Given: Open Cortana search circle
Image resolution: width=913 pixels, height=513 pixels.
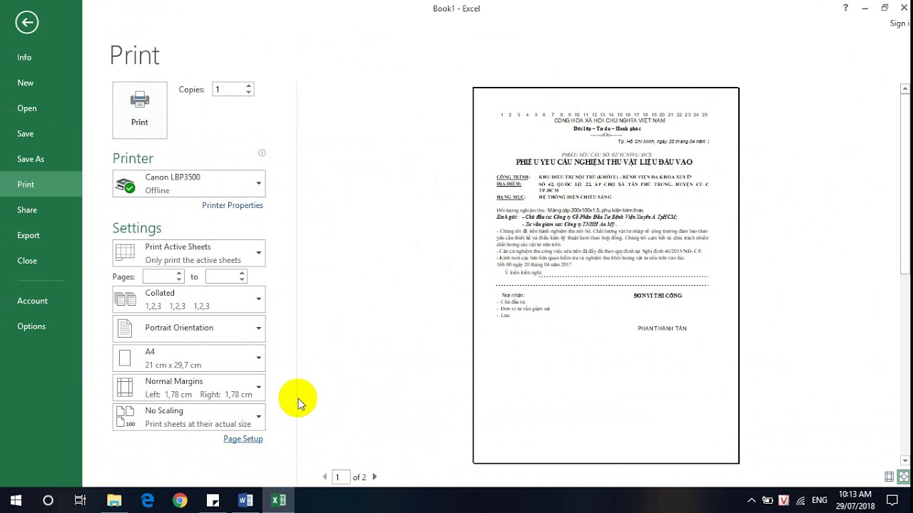Looking at the screenshot, I should (48, 500).
